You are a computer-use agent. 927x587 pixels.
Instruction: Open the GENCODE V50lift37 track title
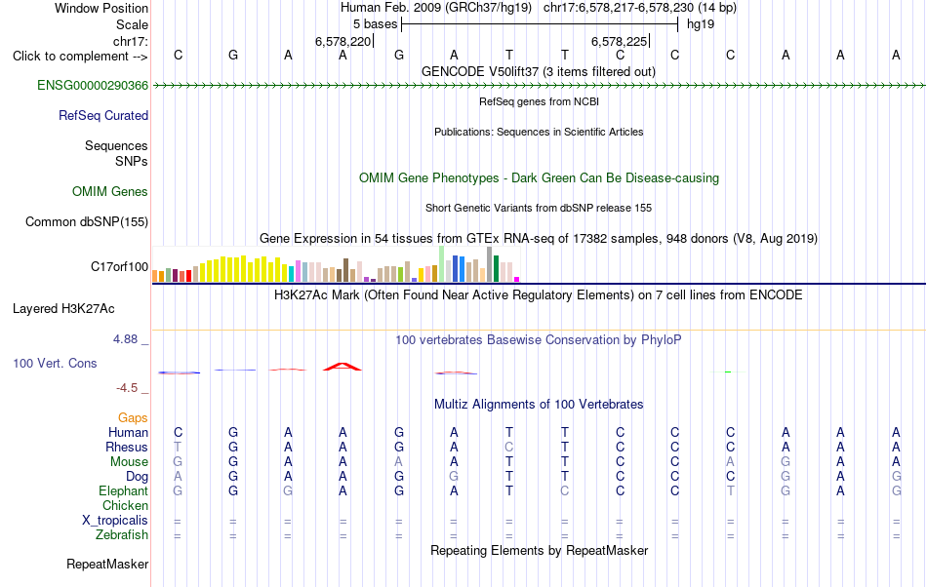point(538,72)
